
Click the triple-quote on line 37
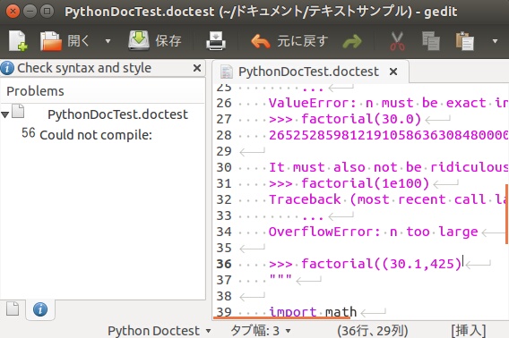pos(280,278)
